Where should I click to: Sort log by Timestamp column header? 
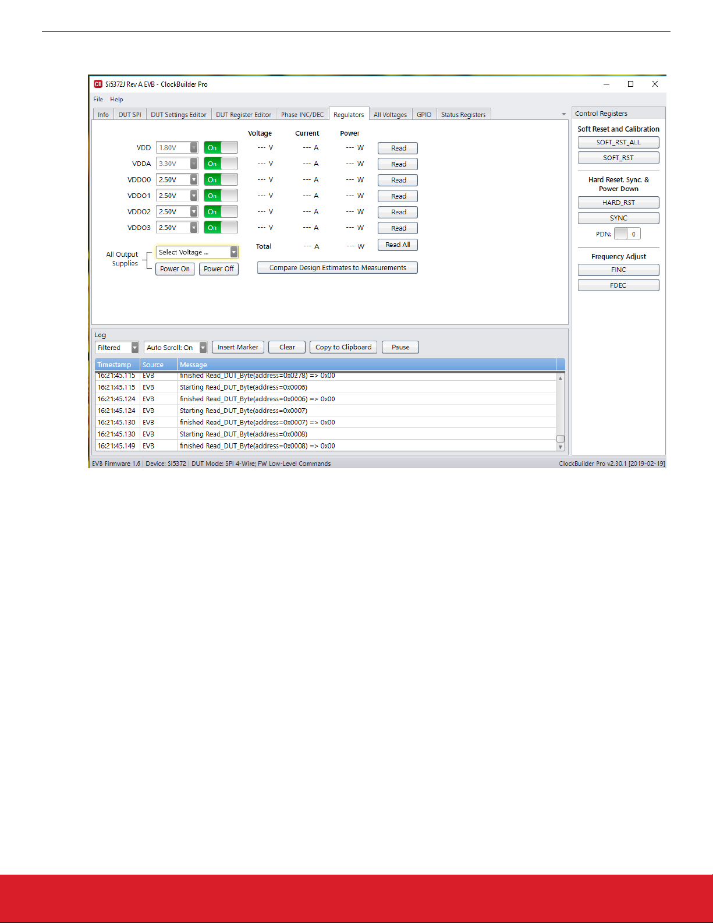[118, 365]
